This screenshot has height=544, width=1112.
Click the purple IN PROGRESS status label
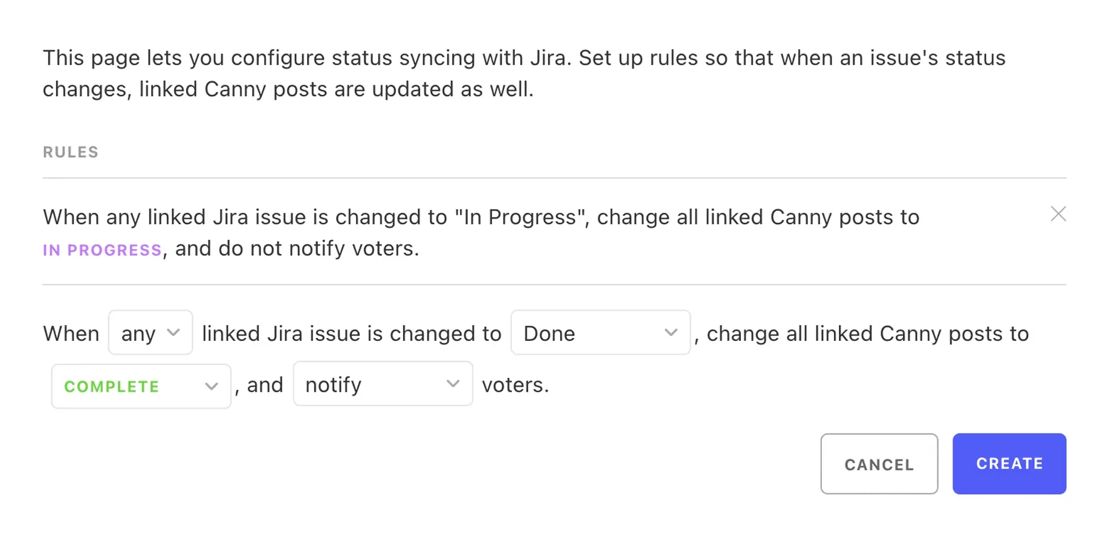click(102, 249)
